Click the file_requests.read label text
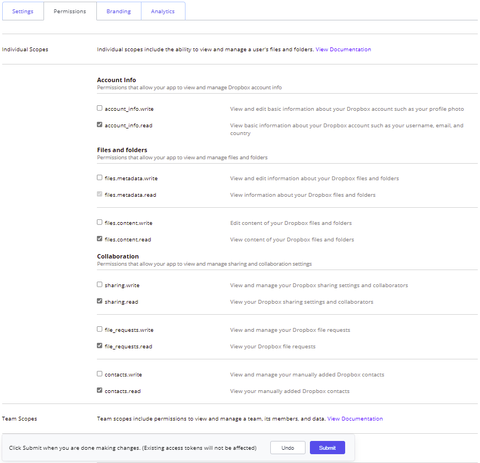This screenshot has height=463, width=480. [x=129, y=347]
